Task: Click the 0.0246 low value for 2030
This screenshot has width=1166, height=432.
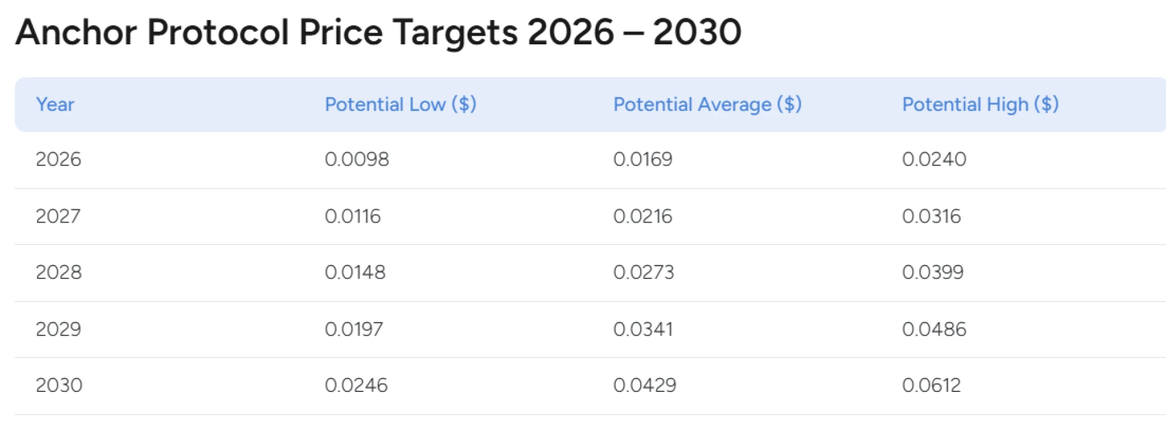Action: tap(356, 385)
